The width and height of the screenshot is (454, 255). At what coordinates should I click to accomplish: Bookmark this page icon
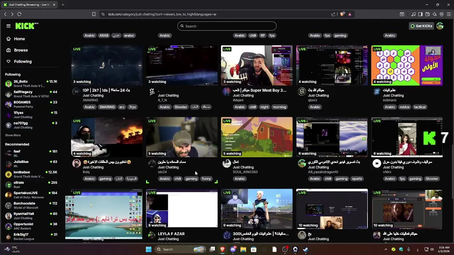94,14
